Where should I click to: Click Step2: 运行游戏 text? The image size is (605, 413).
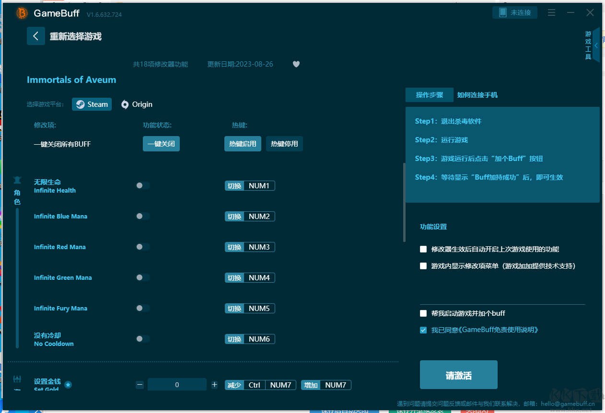(442, 140)
